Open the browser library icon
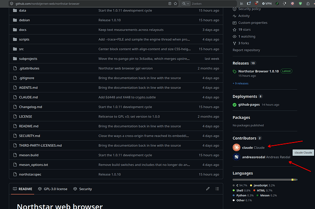 coord(241,4)
